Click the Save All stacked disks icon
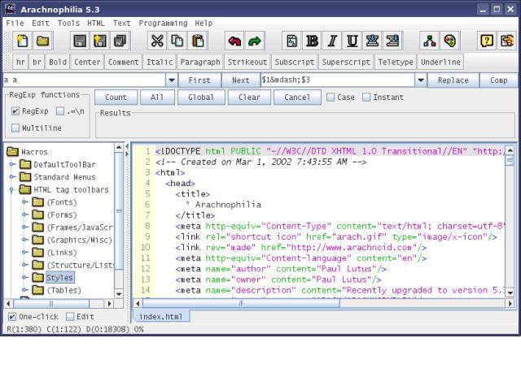Image resolution: width=521 pixels, height=390 pixels. [120, 41]
